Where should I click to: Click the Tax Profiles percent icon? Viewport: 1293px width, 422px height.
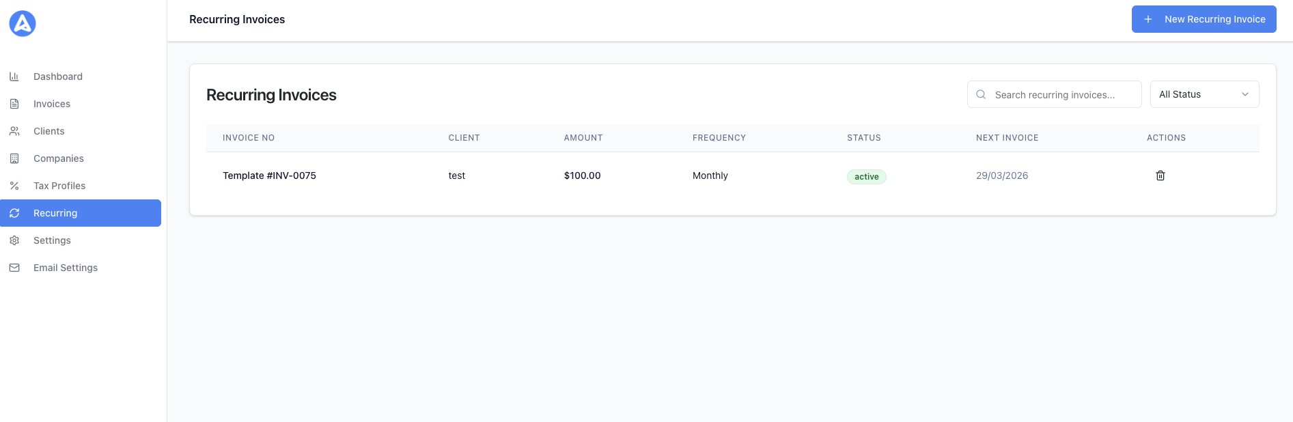tap(14, 186)
